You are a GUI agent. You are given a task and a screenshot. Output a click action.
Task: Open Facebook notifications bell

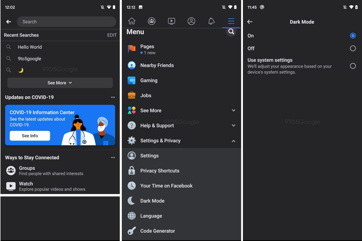211,21
